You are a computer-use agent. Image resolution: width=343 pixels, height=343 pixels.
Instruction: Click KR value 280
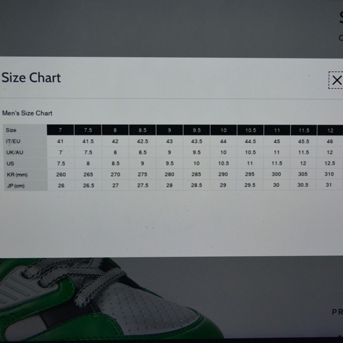click(170, 174)
